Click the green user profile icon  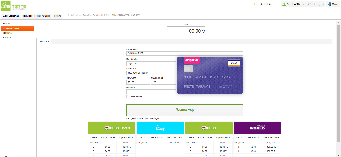[x=284, y=4]
